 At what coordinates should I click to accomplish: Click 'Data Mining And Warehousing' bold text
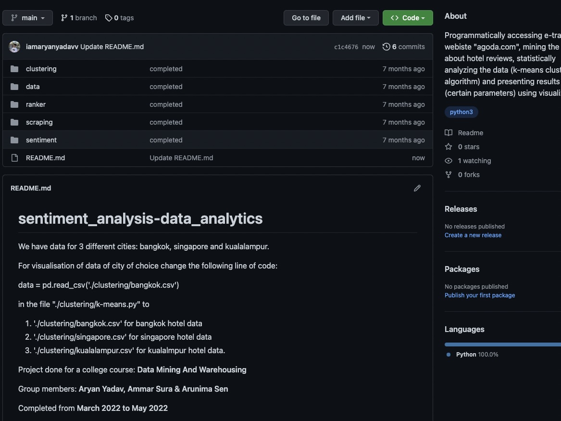[x=192, y=370]
